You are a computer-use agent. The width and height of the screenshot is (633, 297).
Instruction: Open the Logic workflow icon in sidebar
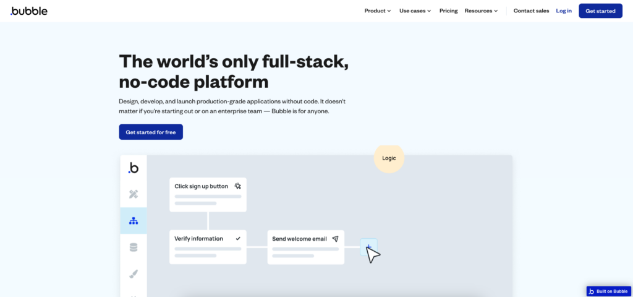pos(134,221)
